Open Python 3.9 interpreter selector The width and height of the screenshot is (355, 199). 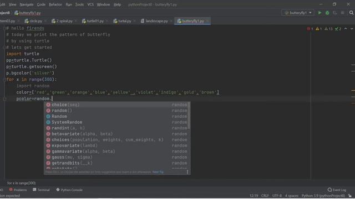coord(323,196)
